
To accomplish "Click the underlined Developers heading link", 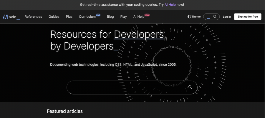I will [139, 34].
